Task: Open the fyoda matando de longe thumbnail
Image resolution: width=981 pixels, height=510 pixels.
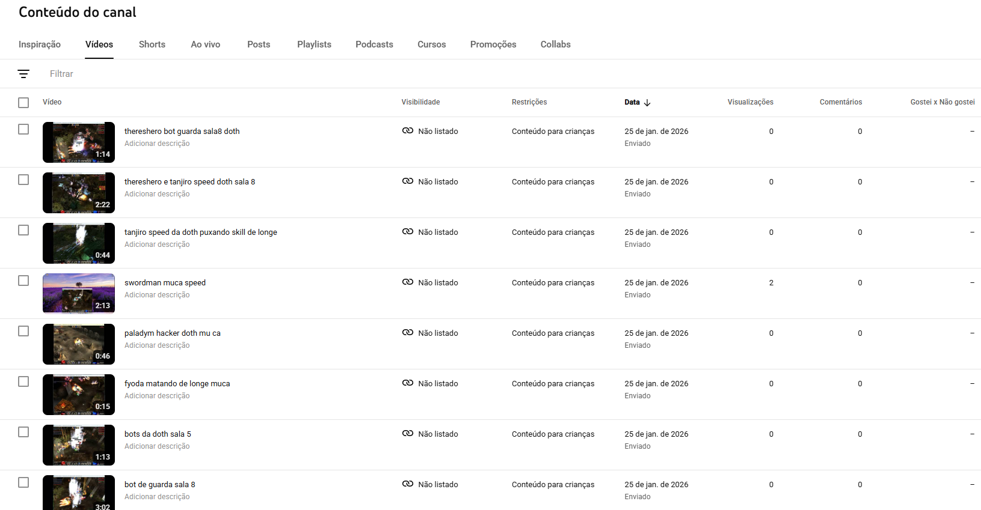Action: (x=79, y=395)
